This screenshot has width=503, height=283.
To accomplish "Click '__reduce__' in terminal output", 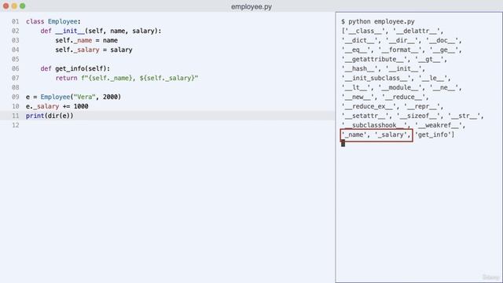I will point(404,97).
